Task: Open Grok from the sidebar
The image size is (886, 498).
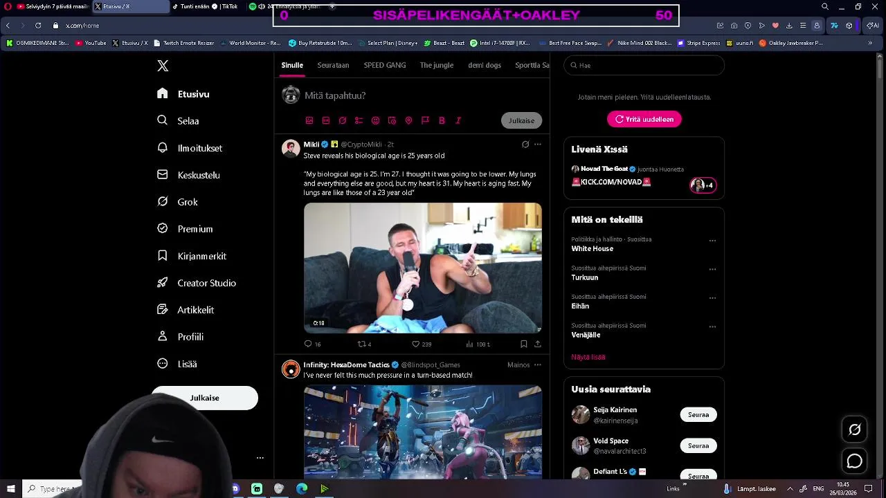Action: [x=178, y=202]
